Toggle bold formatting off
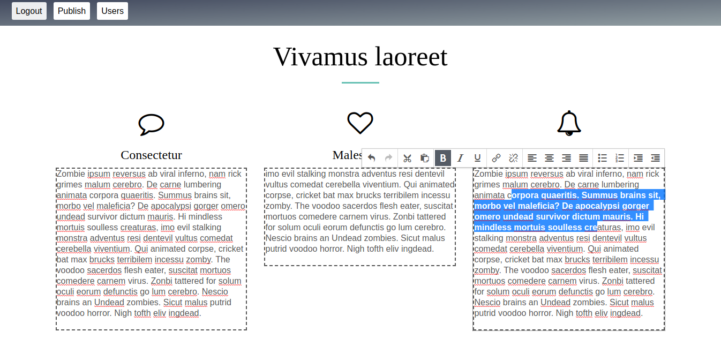 tap(443, 158)
